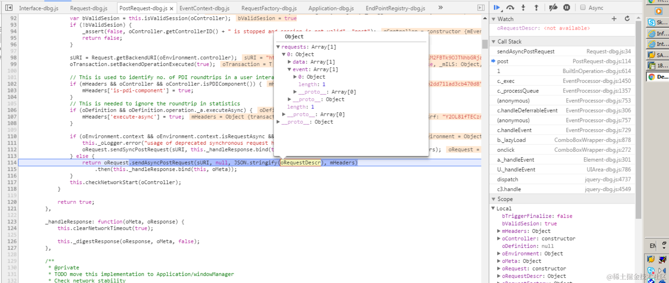
Task: Hide the debugger sidebar with the collapse icon
Action: tap(481, 7)
